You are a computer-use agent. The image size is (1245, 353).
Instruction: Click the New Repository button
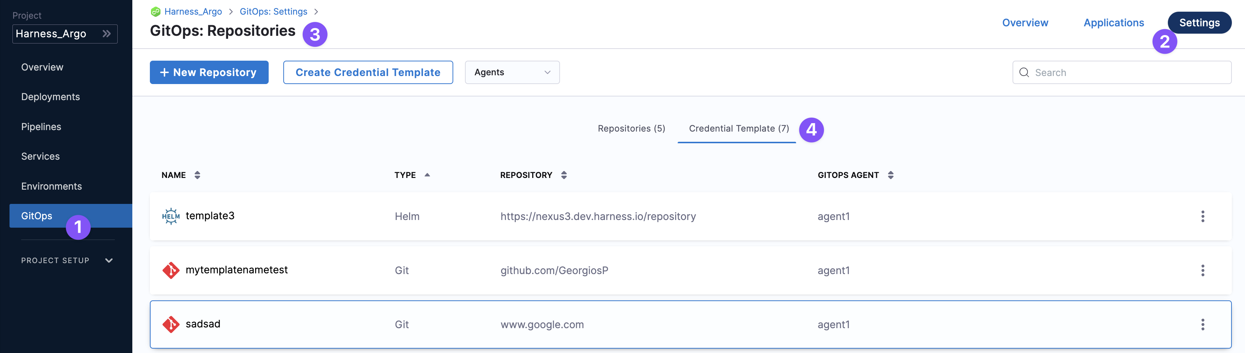(x=209, y=72)
